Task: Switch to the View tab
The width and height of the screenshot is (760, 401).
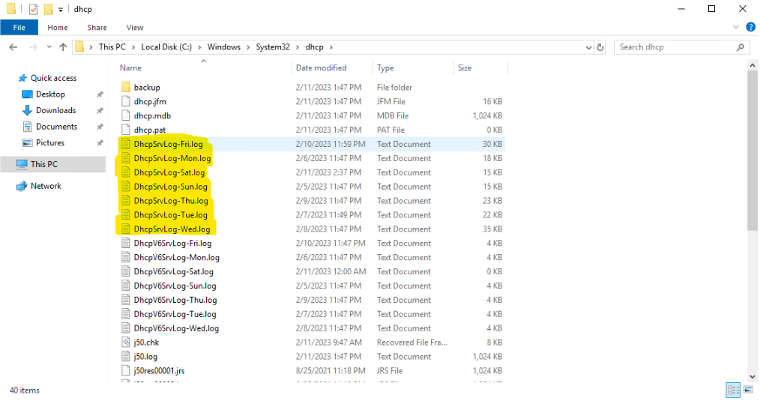Action: click(135, 28)
